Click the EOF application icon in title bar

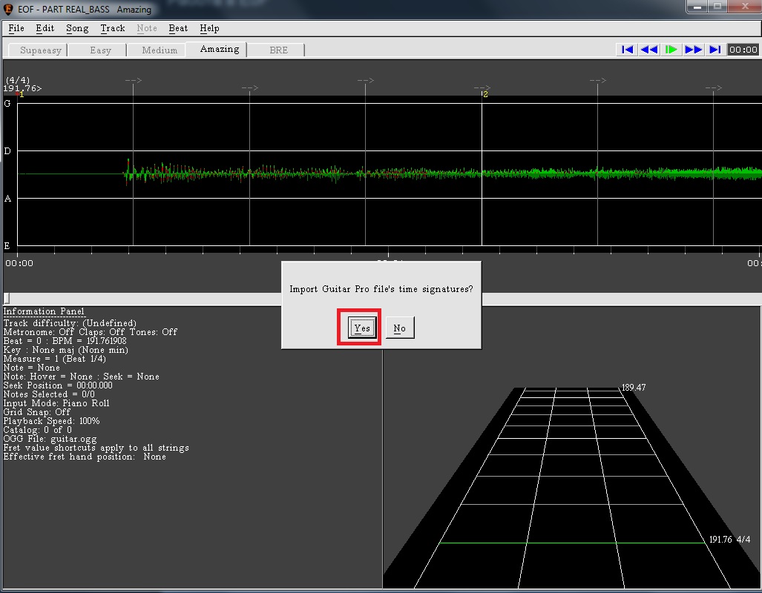(8, 9)
